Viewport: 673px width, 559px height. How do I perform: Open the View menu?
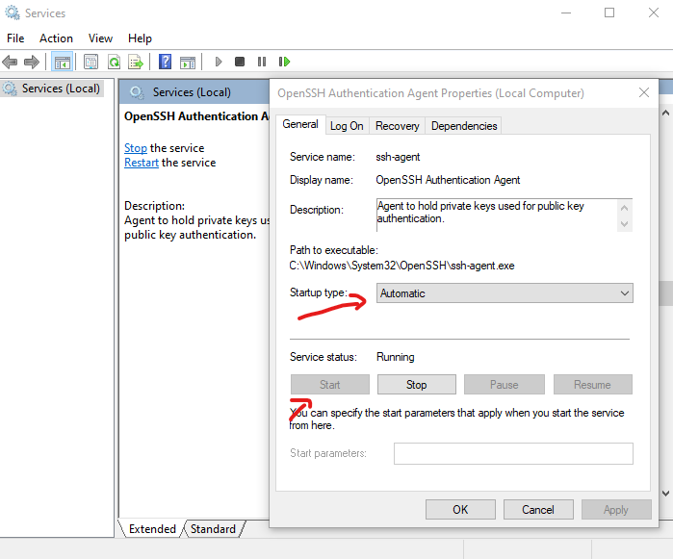point(100,38)
